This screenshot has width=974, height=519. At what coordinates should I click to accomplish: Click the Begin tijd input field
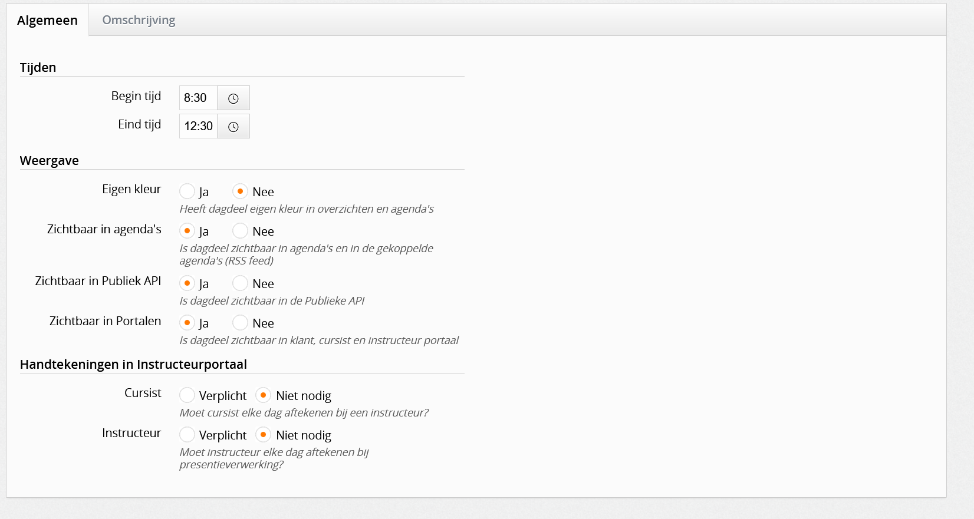(198, 98)
